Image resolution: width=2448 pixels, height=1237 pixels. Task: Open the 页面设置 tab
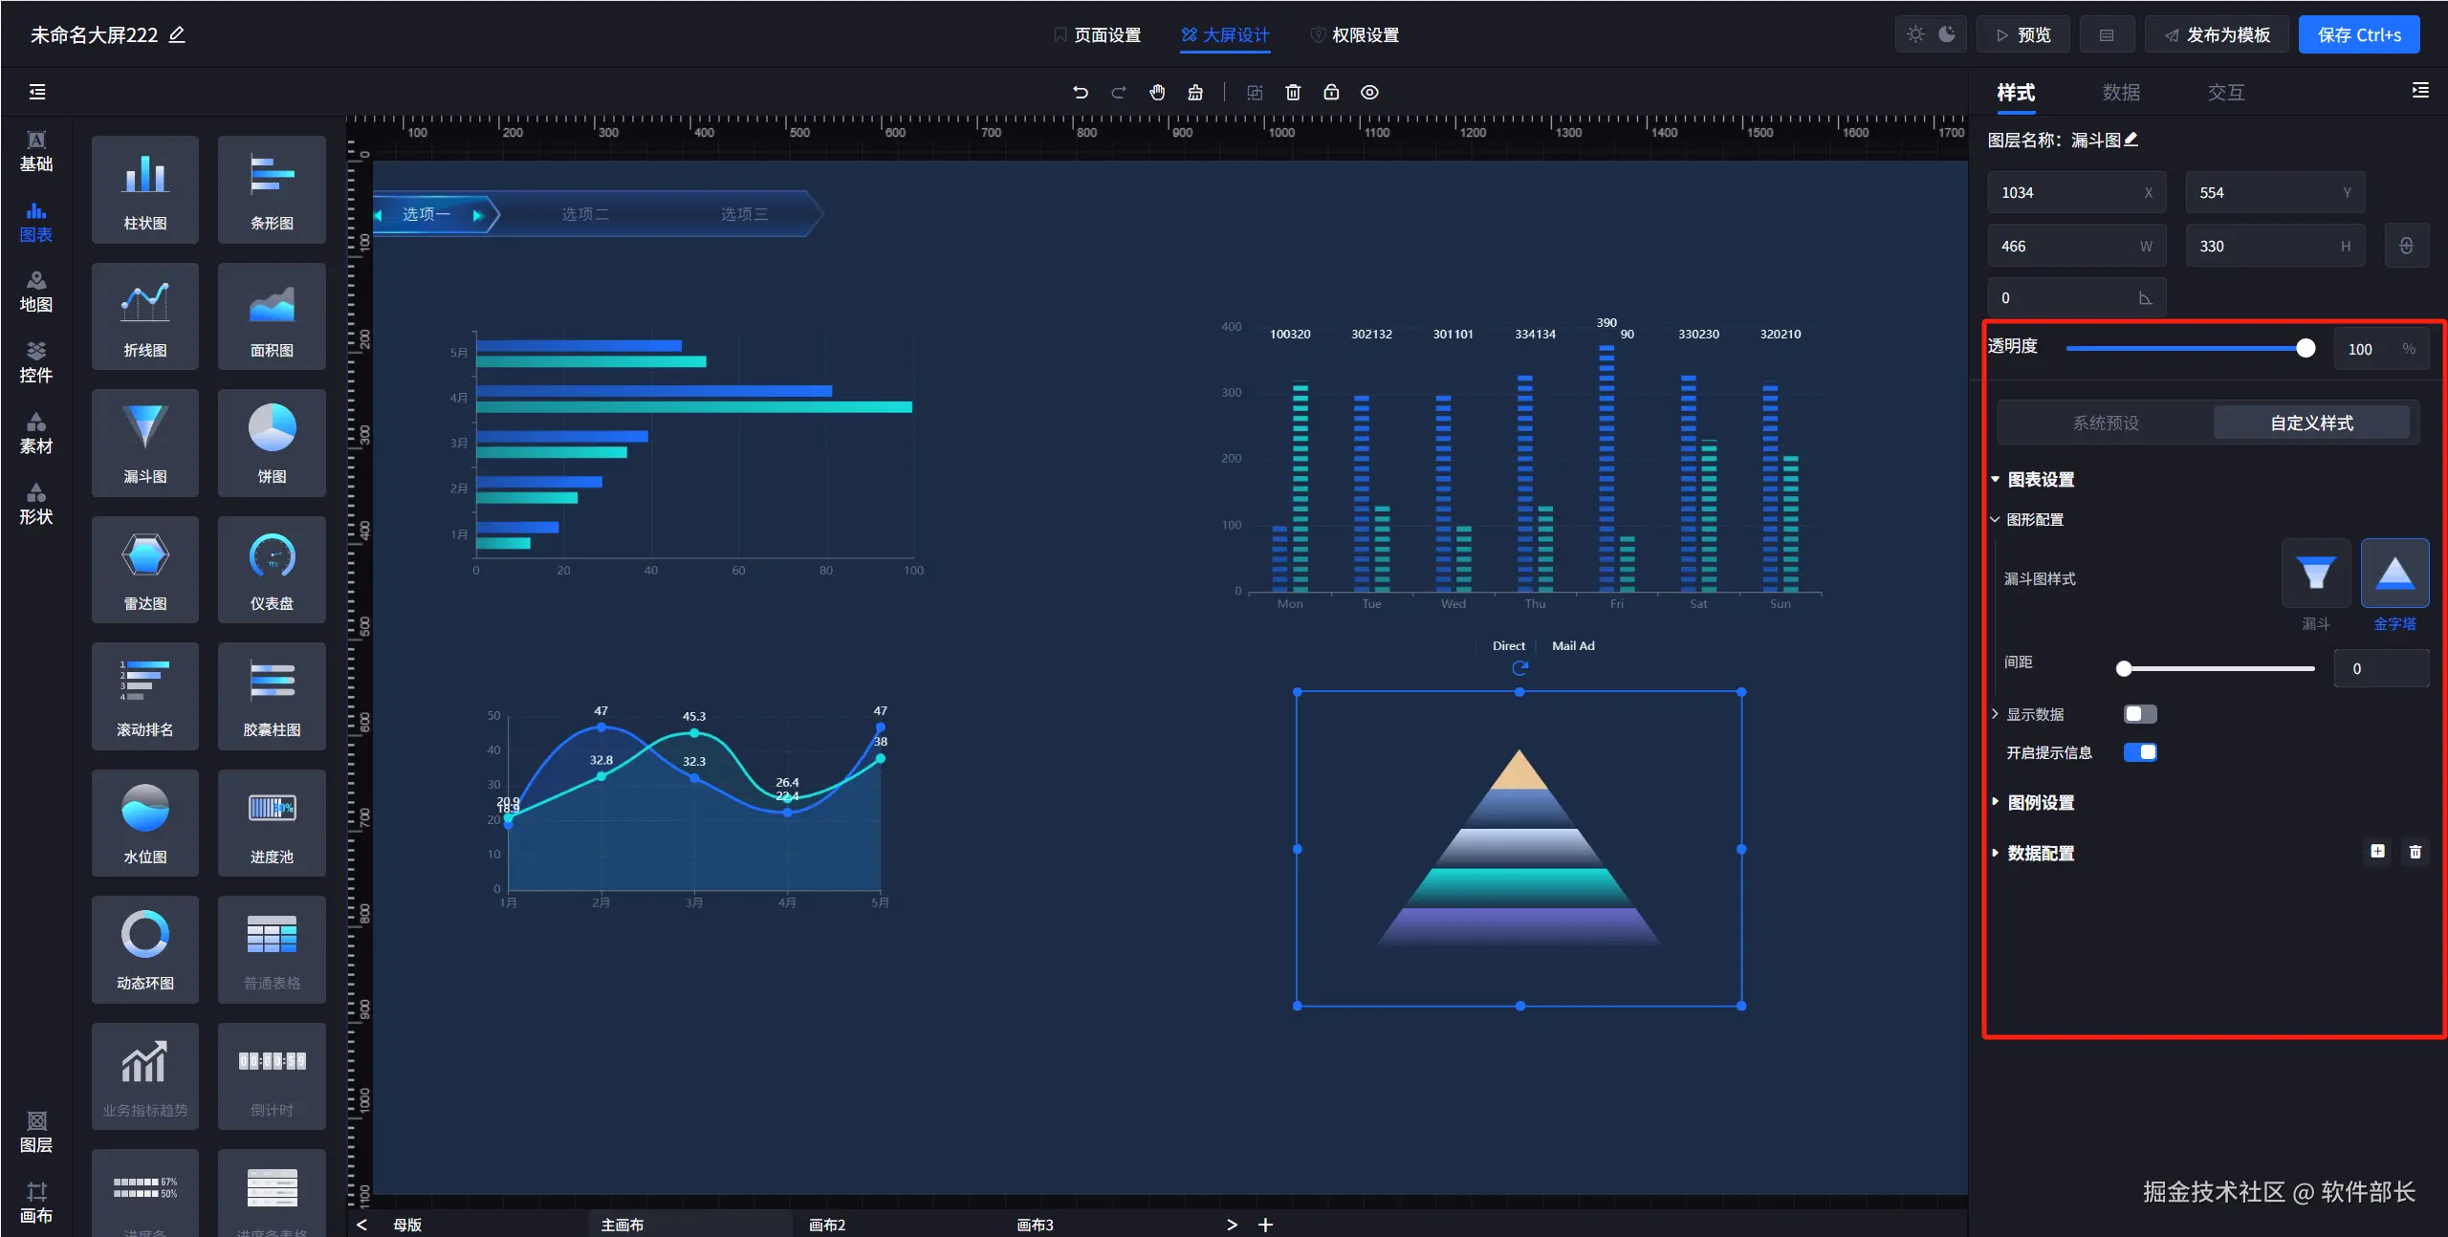point(1098,35)
